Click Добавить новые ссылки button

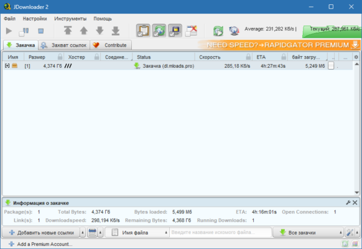tap(41, 233)
